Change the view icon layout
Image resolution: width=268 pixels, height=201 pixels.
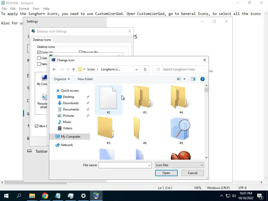pos(178,79)
